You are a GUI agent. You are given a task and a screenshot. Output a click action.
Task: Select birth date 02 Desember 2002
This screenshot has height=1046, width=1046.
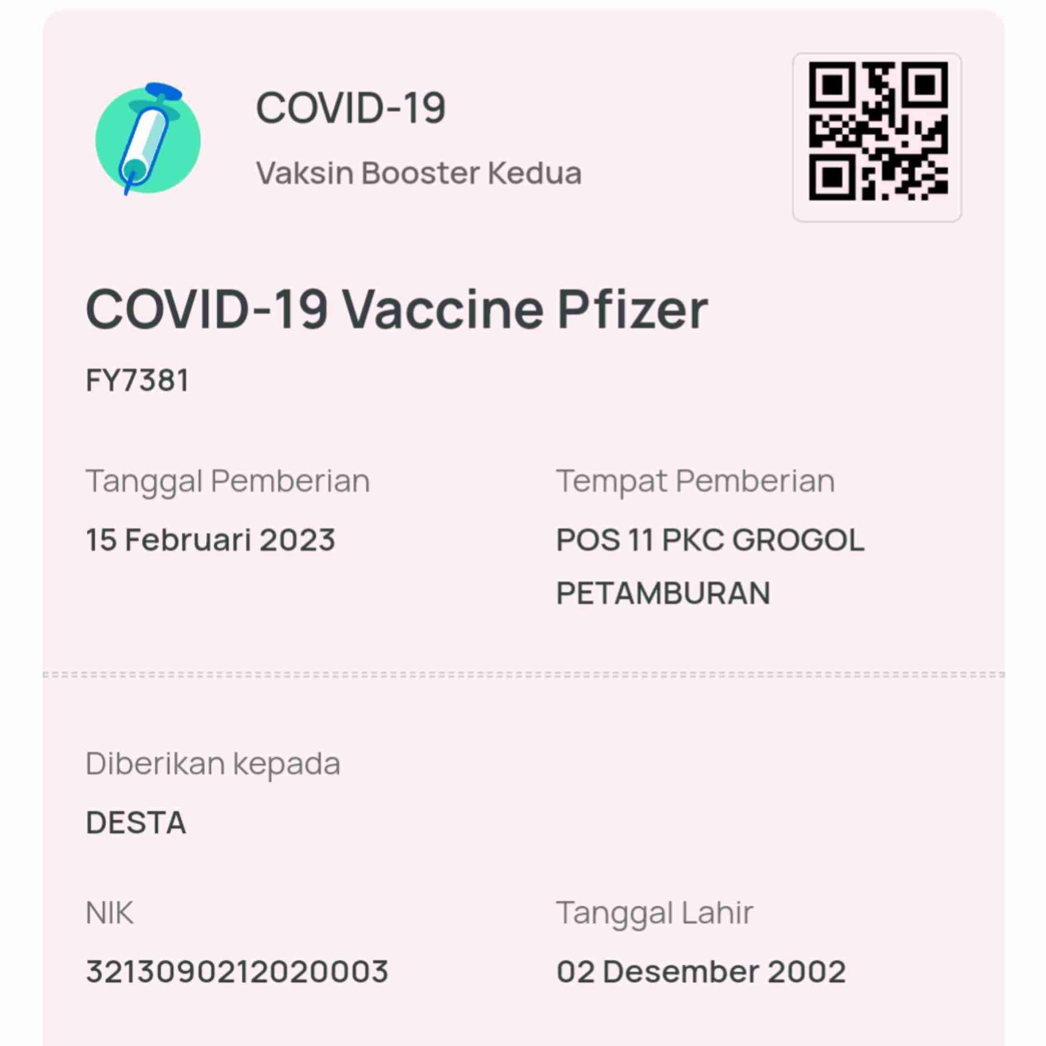click(701, 971)
